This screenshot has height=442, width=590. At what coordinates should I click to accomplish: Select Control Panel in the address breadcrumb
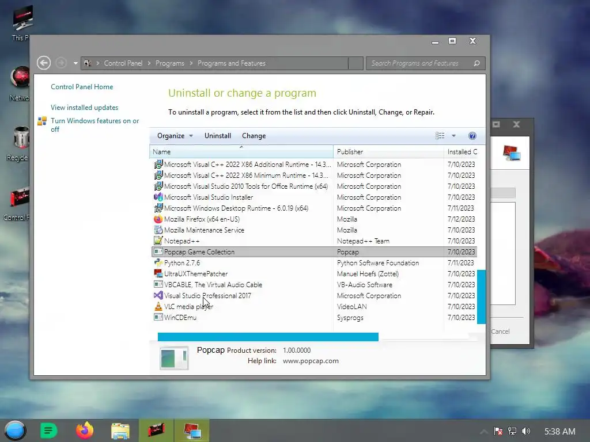[123, 63]
